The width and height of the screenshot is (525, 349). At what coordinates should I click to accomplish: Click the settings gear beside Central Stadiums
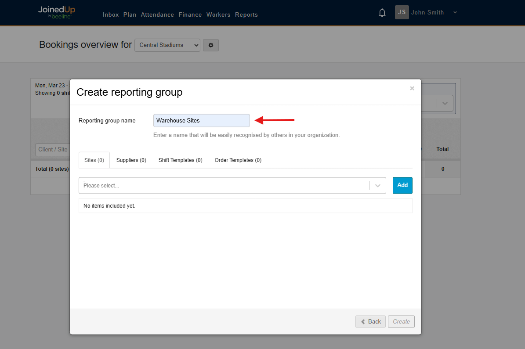pyautogui.click(x=210, y=45)
